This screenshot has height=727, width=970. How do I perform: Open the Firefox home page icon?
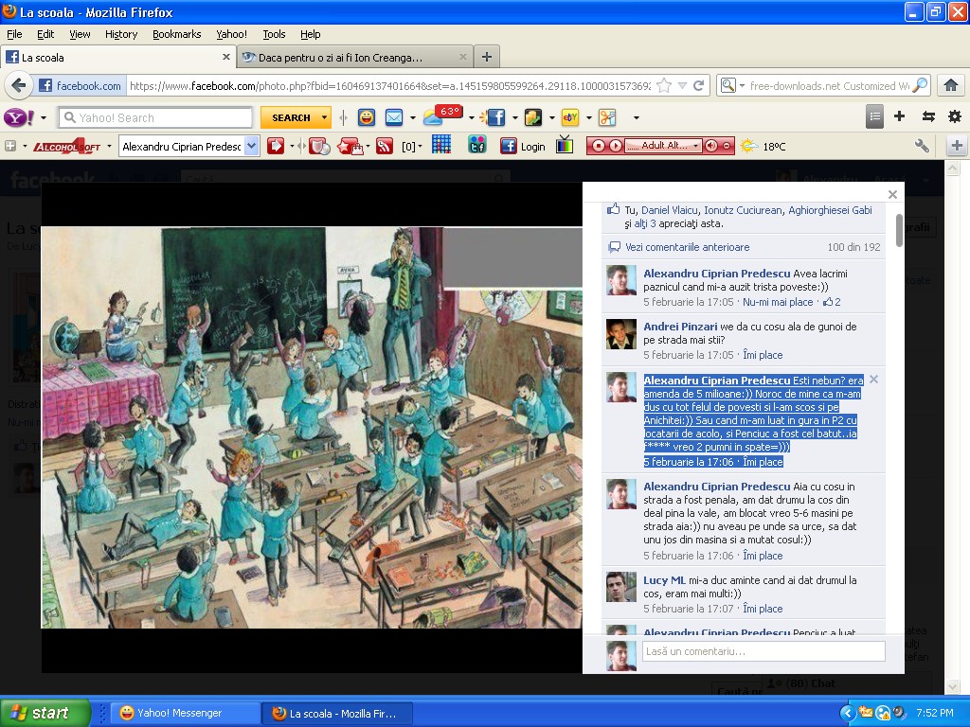pyautogui.click(x=950, y=85)
